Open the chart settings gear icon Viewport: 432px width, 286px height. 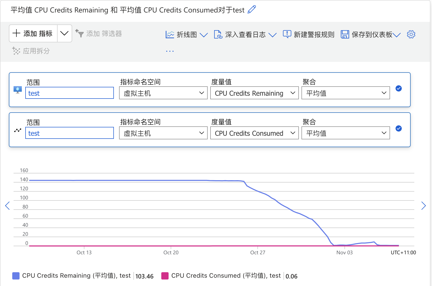click(x=411, y=34)
